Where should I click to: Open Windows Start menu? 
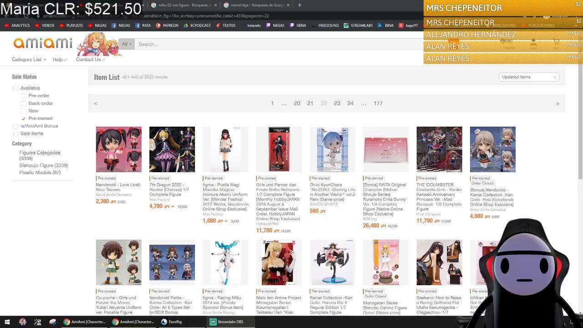pos(7,322)
